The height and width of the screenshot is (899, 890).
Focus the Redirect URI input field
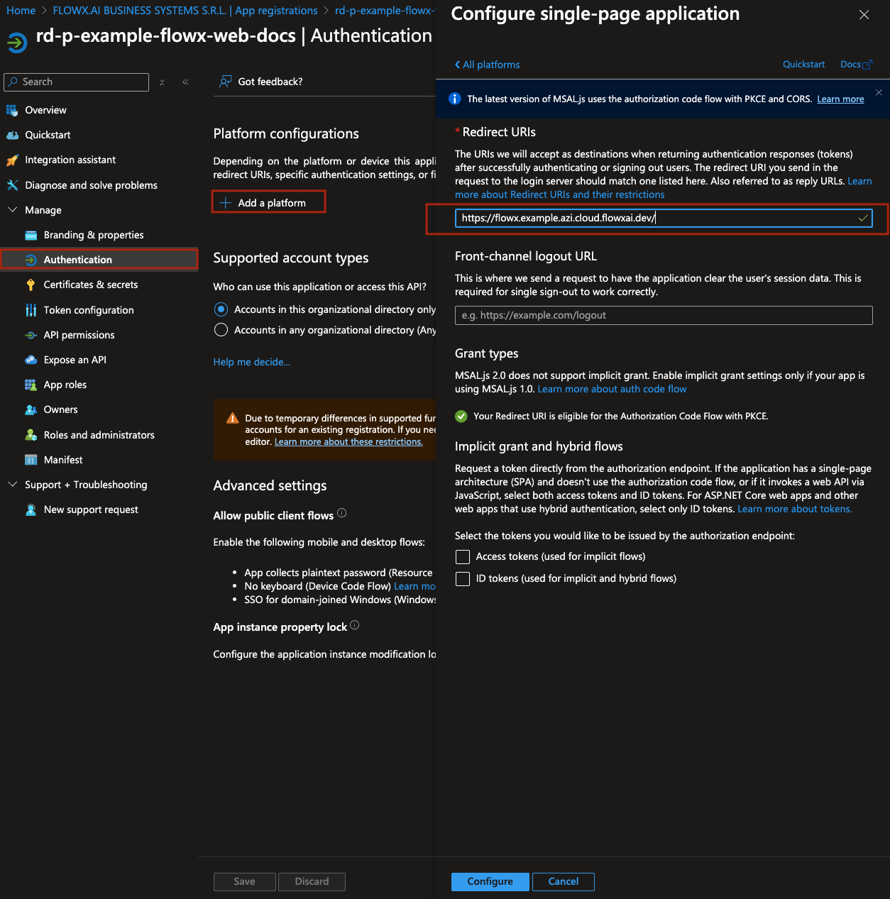664,218
